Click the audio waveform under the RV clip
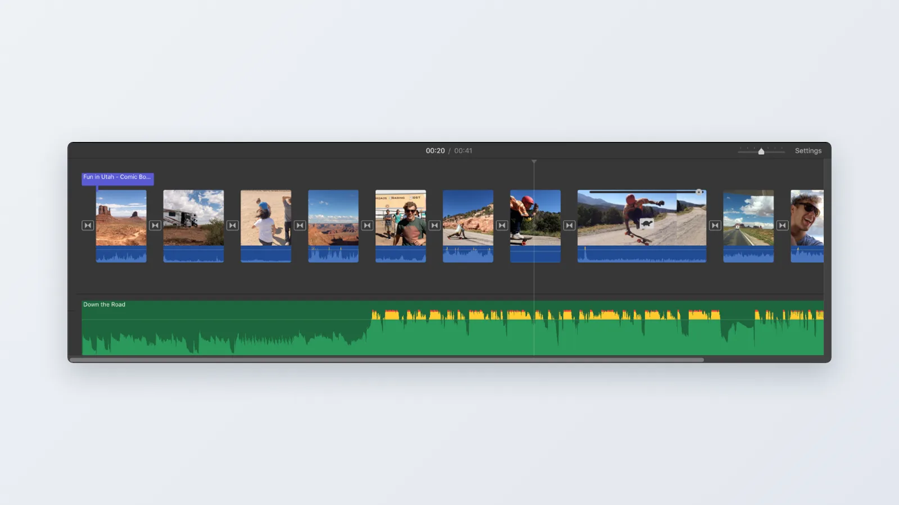This screenshot has height=505, width=899. pos(193,254)
